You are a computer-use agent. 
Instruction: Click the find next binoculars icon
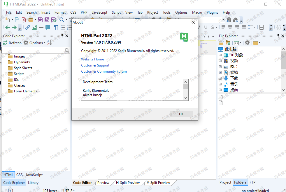236,20
